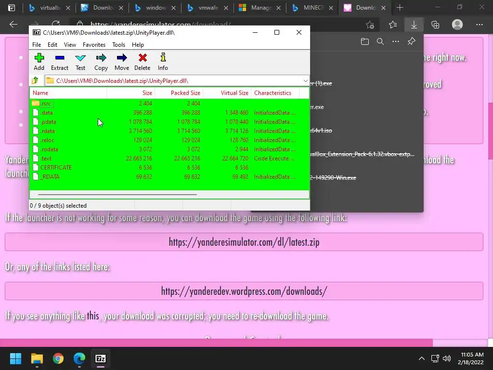Open the Edge profile avatar
Screen dimensions: 493x370
pyautogui.click(x=457, y=25)
